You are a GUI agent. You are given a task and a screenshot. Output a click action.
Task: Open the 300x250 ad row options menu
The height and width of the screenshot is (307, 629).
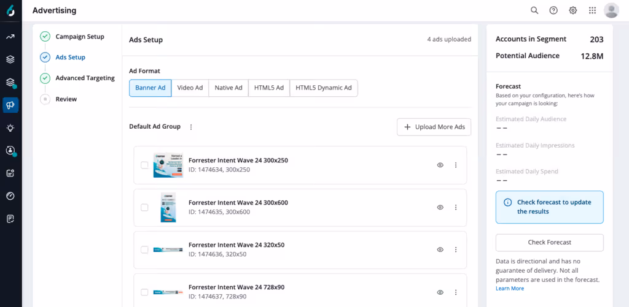pyautogui.click(x=456, y=165)
